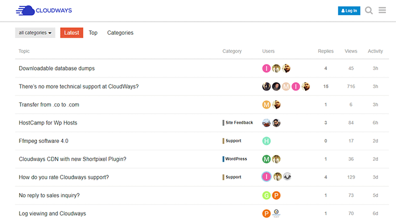Click green G avatar on sales inquiry topic
This screenshot has width=396, height=222.
click(266, 195)
